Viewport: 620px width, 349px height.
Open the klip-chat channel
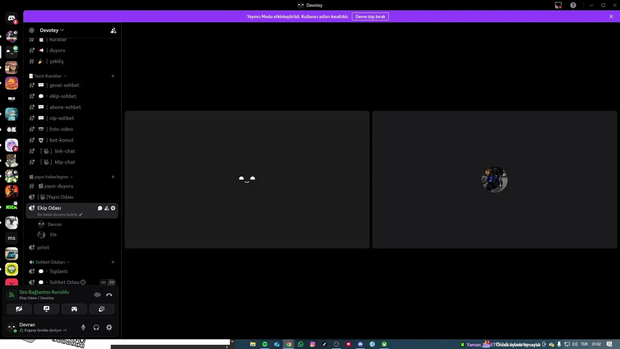pos(72,162)
